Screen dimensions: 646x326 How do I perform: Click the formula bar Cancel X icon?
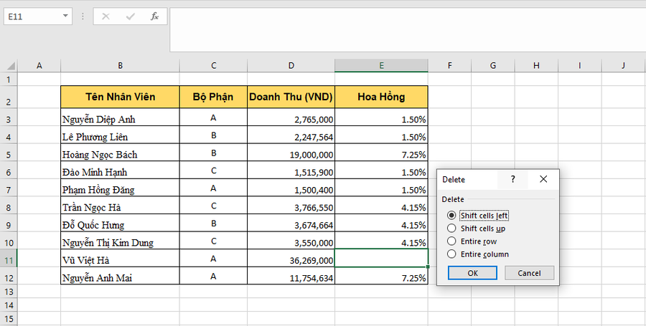(106, 16)
